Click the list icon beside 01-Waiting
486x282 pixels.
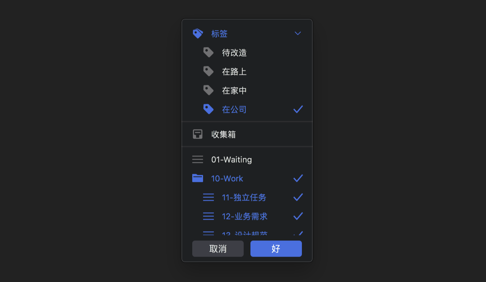198,159
